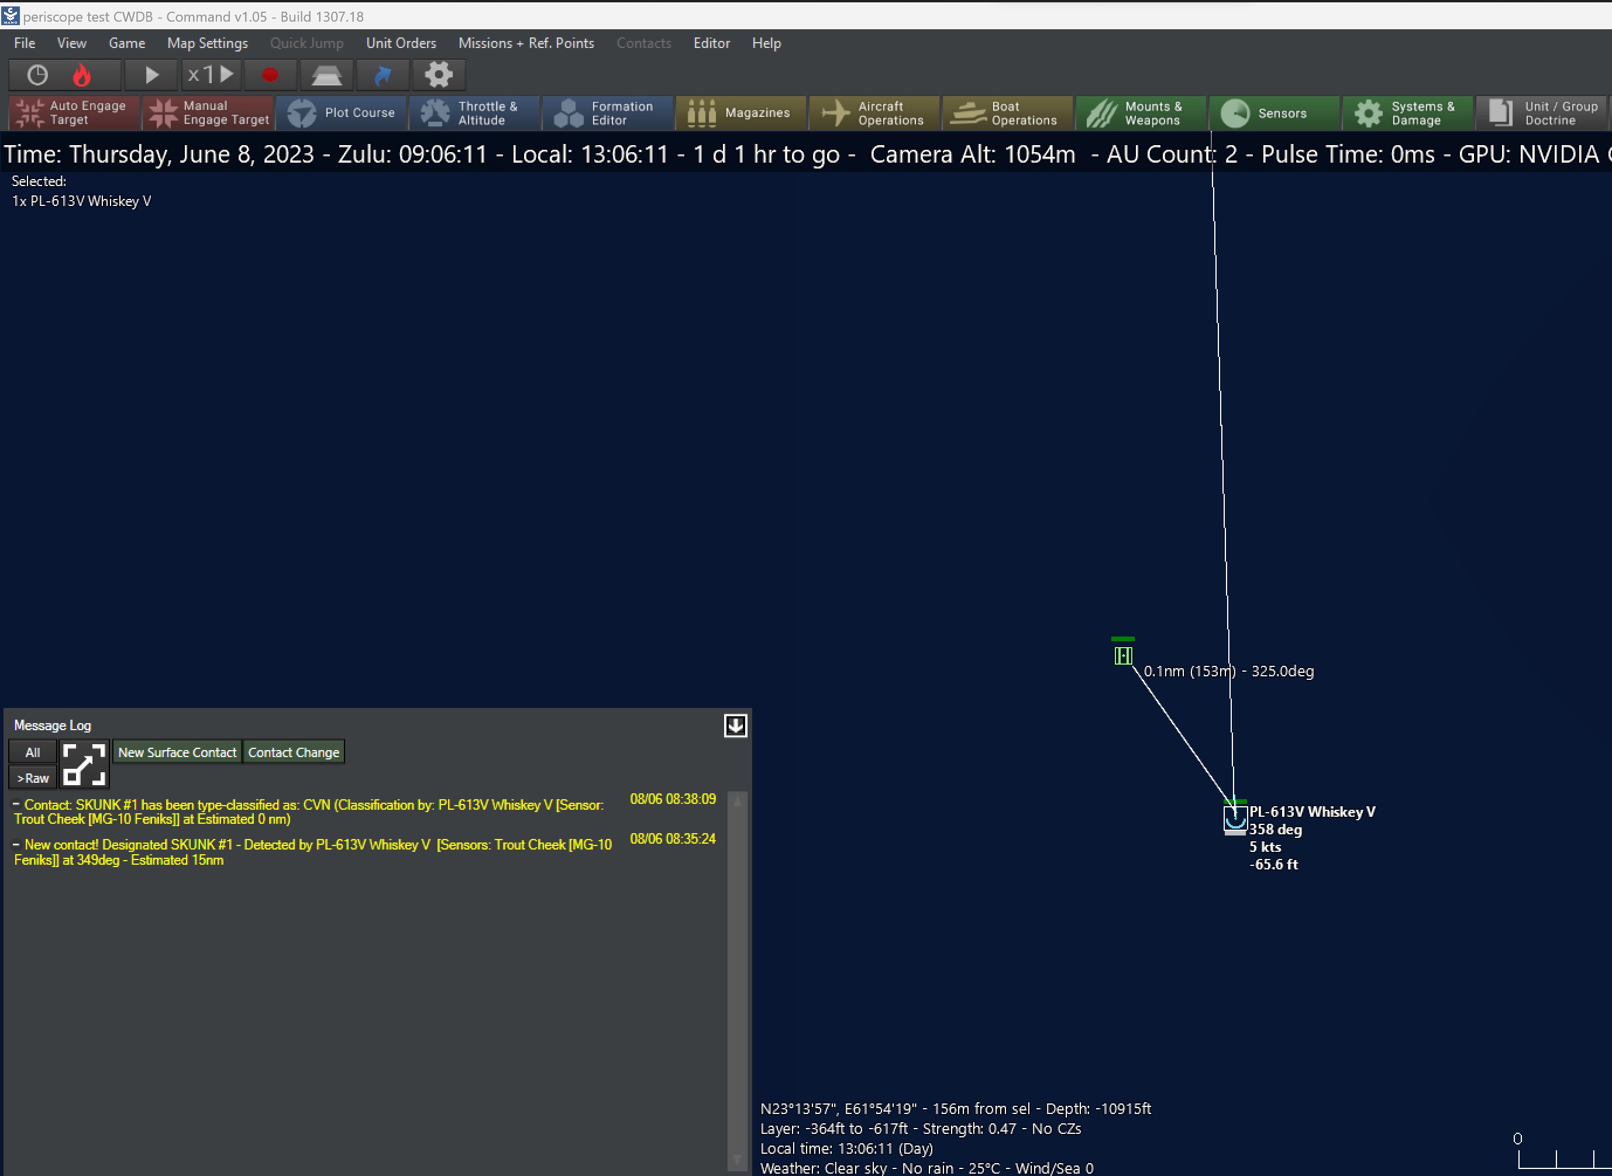
Task: Click the Message Log expand arrows icon
Action: pos(84,765)
